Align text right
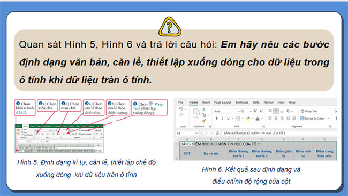The width and height of the screenshot is (348, 196). (282, 119)
